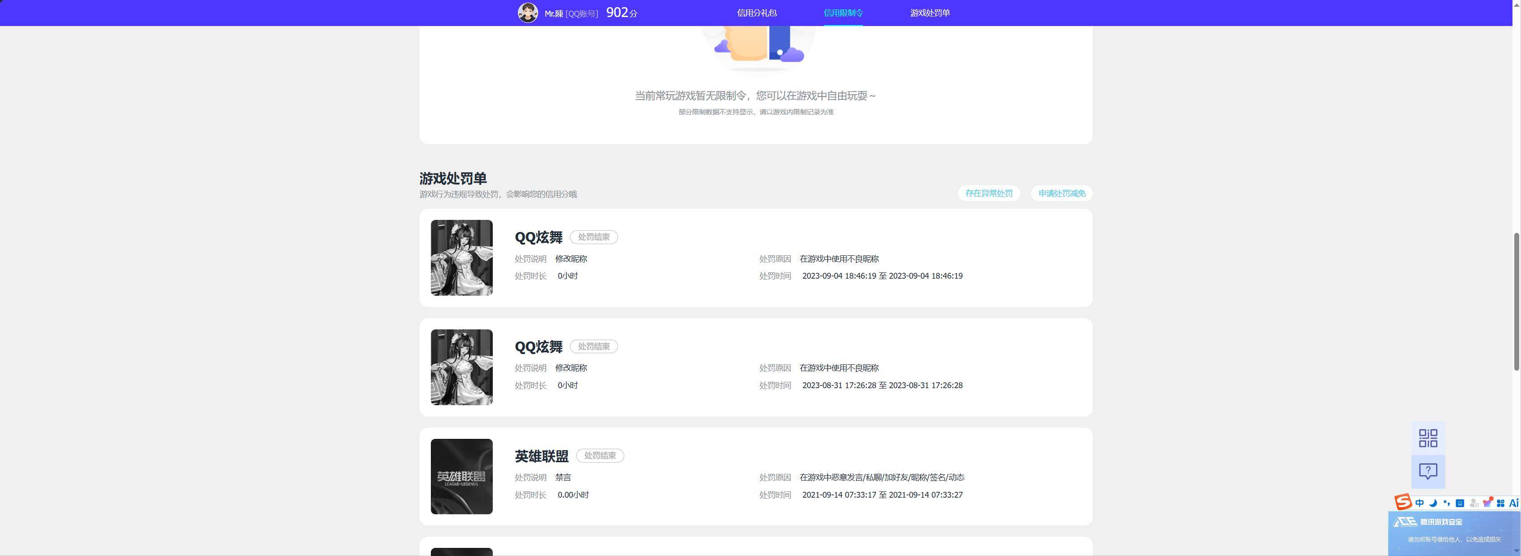Click the Mr.陳 user avatar
1521x556 pixels.
pyautogui.click(x=527, y=13)
